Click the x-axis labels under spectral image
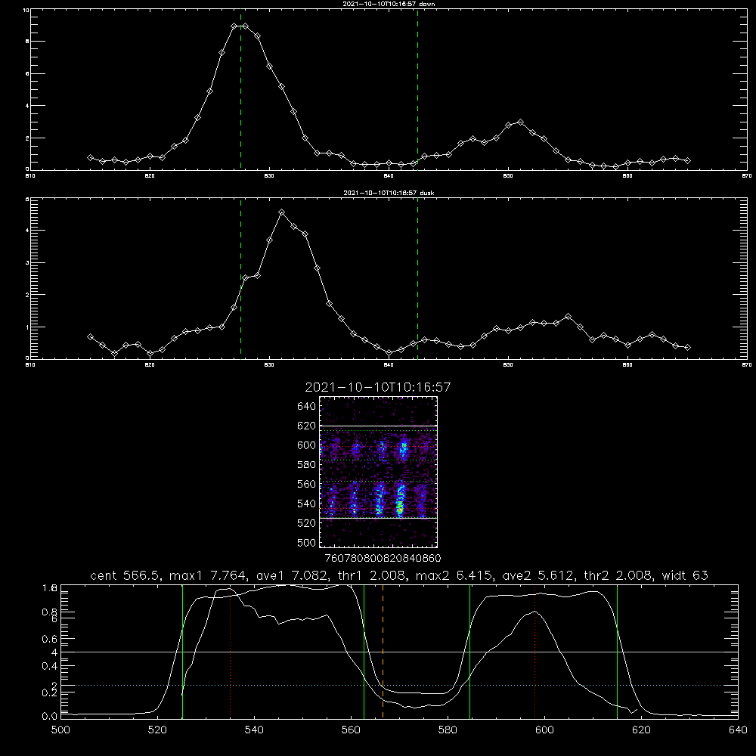 coord(383,559)
